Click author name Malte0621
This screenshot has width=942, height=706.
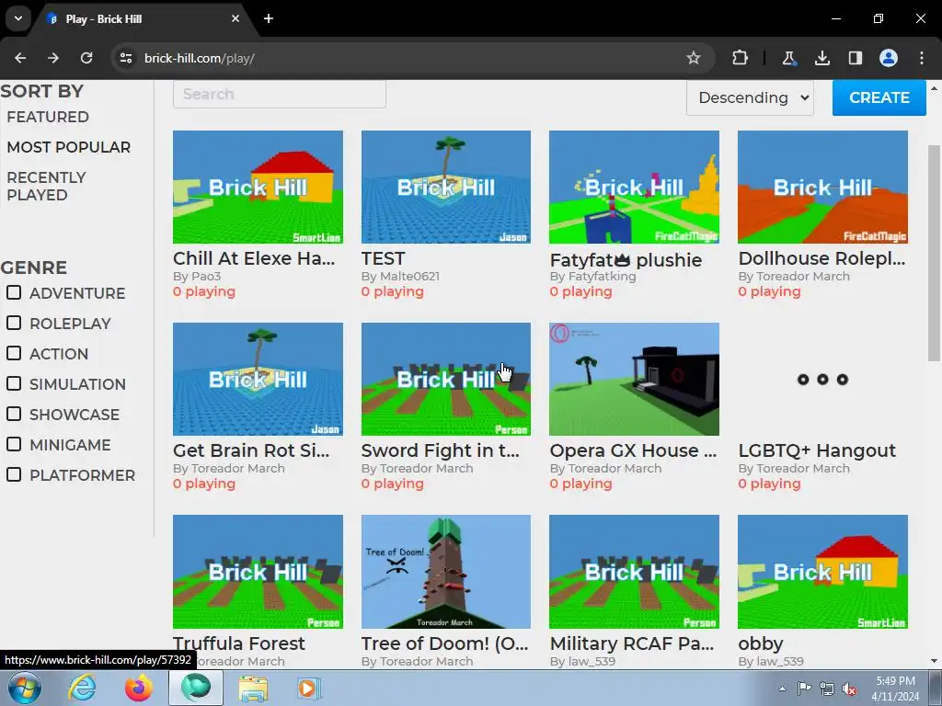tap(409, 276)
